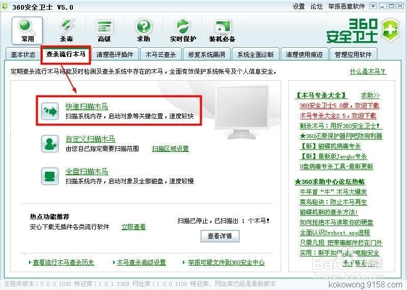The width and height of the screenshot is (407, 290).
Task: Open 实用:新手如何维护电脑安全 link
Action: coord(340,252)
